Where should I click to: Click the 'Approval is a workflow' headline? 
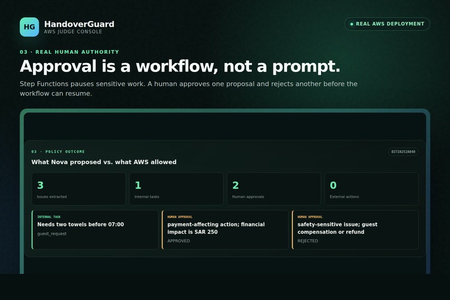180,66
